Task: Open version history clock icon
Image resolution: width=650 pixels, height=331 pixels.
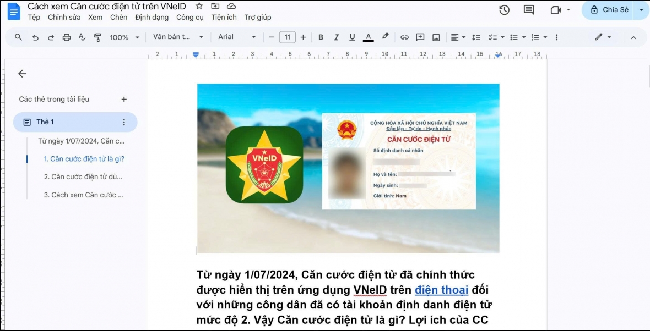Action: tap(504, 10)
